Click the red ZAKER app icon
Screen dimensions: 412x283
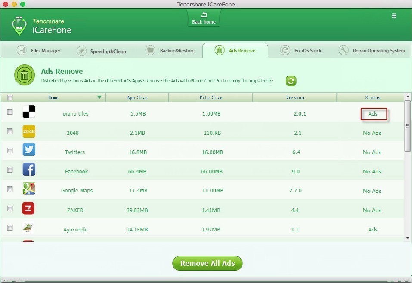[x=28, y=208]
